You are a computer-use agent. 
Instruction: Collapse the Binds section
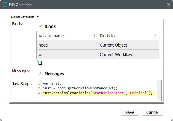[40, 26]
